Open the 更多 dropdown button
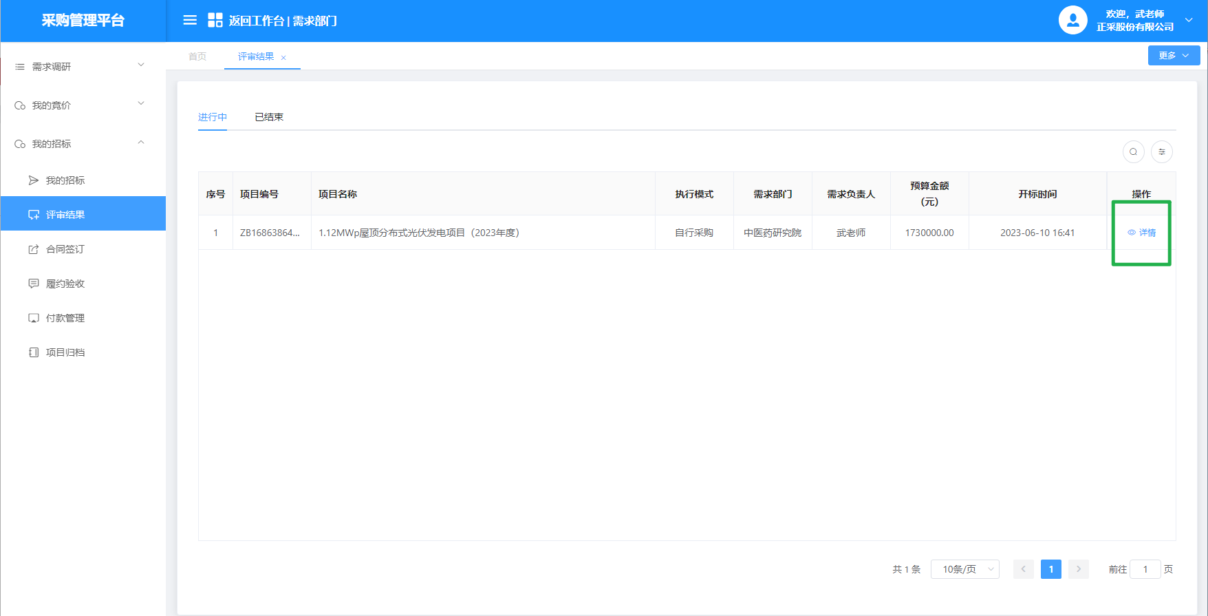The image size is (1208, 616). (x=1174, y=56)
